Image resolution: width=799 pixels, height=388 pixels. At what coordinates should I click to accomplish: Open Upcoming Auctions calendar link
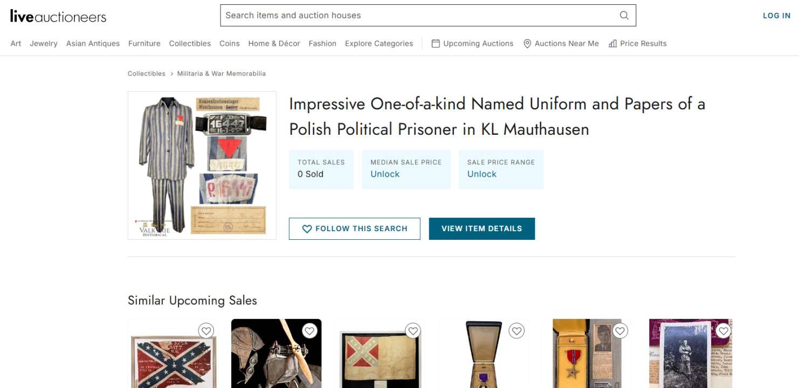(472, 44)
